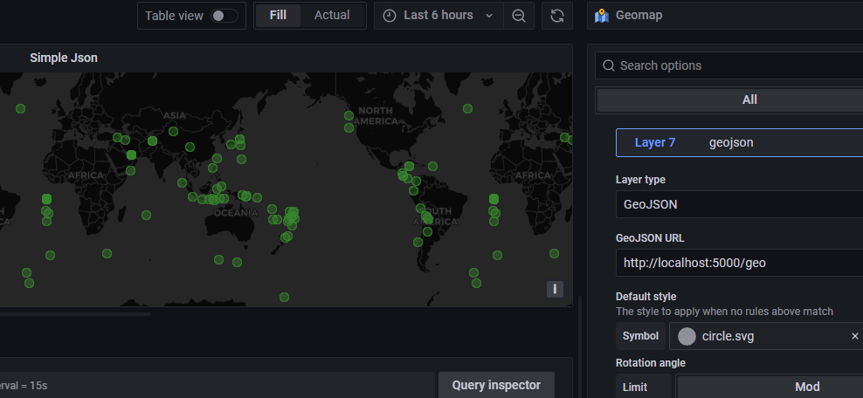
Task: Click the search magnifier icon
Action: [x=608, y=65]
